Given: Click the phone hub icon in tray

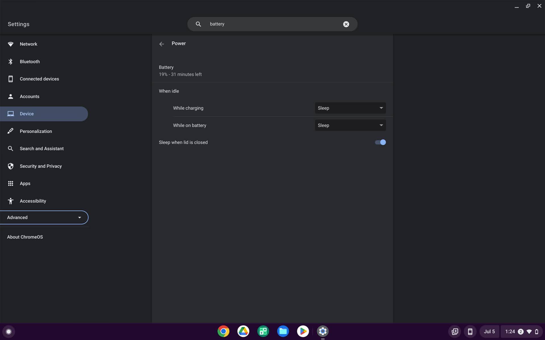Looking at the screenshot, I should point(470,331).
